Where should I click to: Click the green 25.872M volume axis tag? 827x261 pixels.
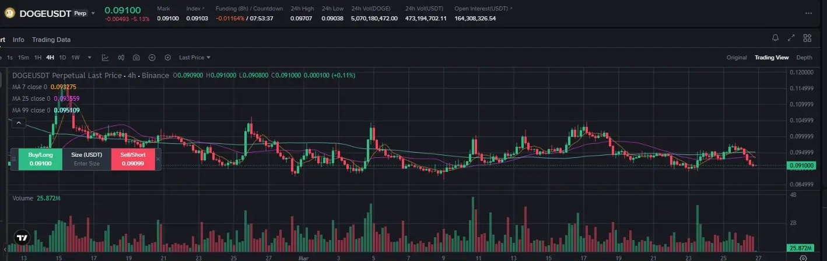click(800, 248)
